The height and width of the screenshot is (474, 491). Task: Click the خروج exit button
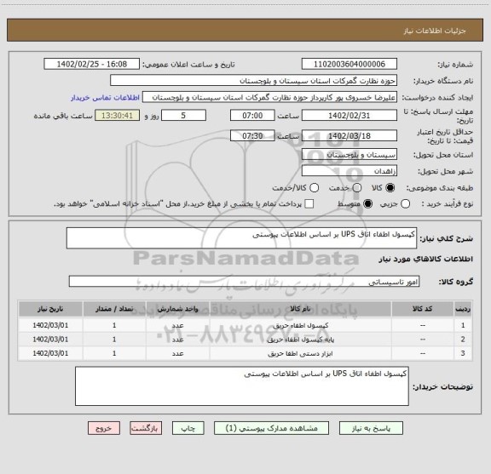pyautogui.click(x=104, y=428)
